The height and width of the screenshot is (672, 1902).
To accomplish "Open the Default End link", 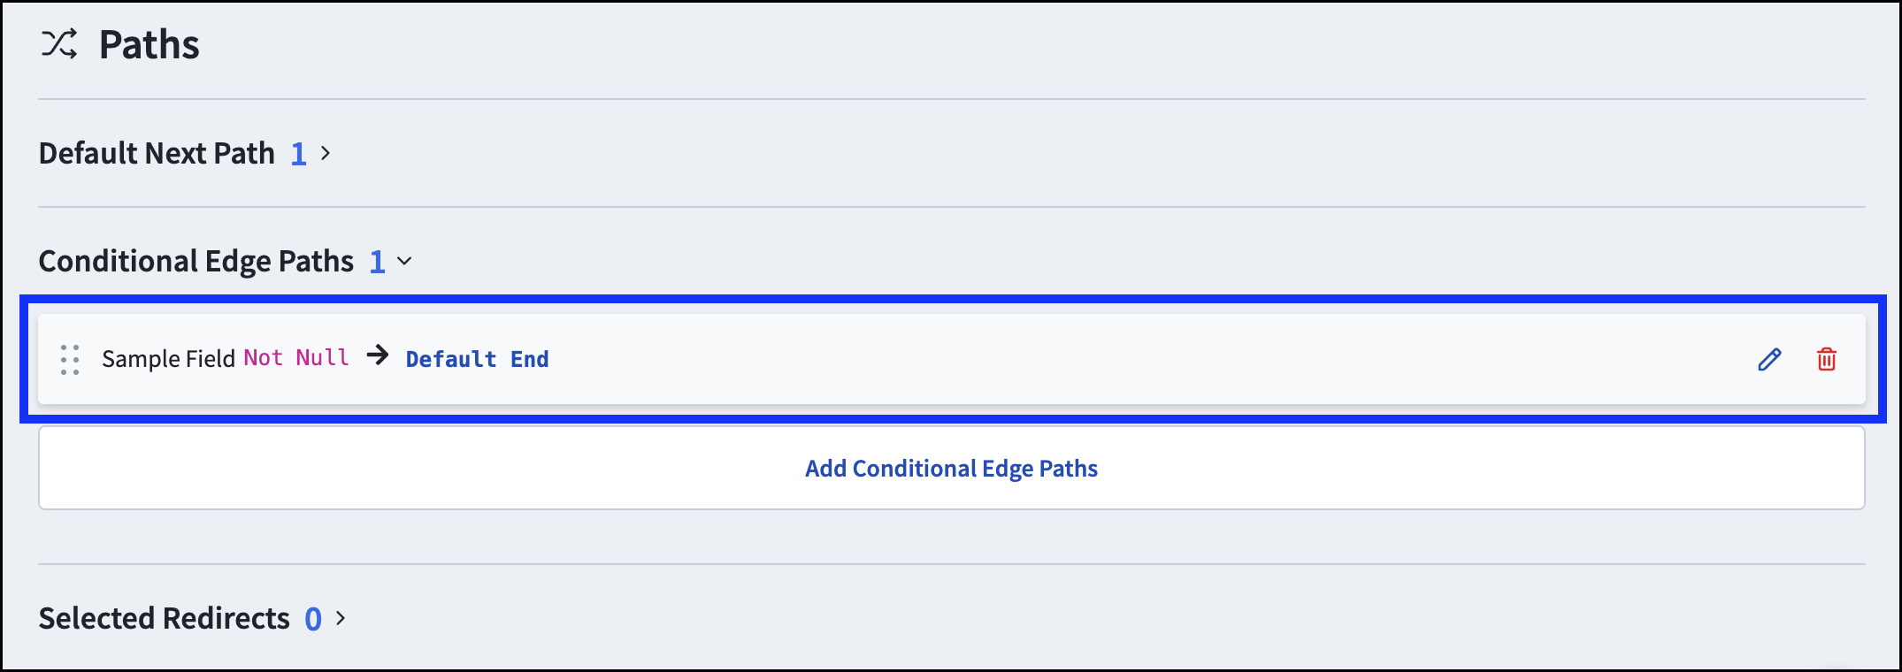I will 478,359.
